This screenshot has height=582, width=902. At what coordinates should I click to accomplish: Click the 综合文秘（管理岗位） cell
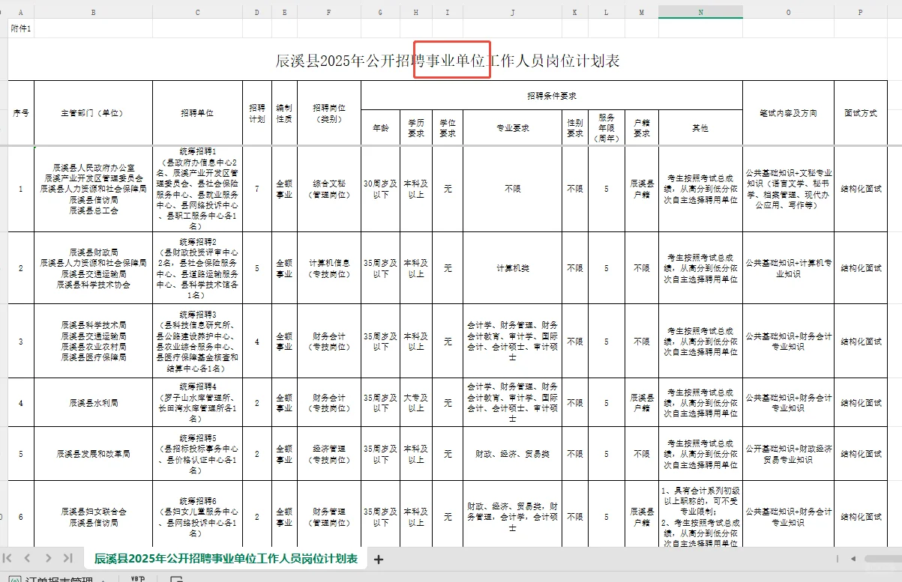point(328,189)
